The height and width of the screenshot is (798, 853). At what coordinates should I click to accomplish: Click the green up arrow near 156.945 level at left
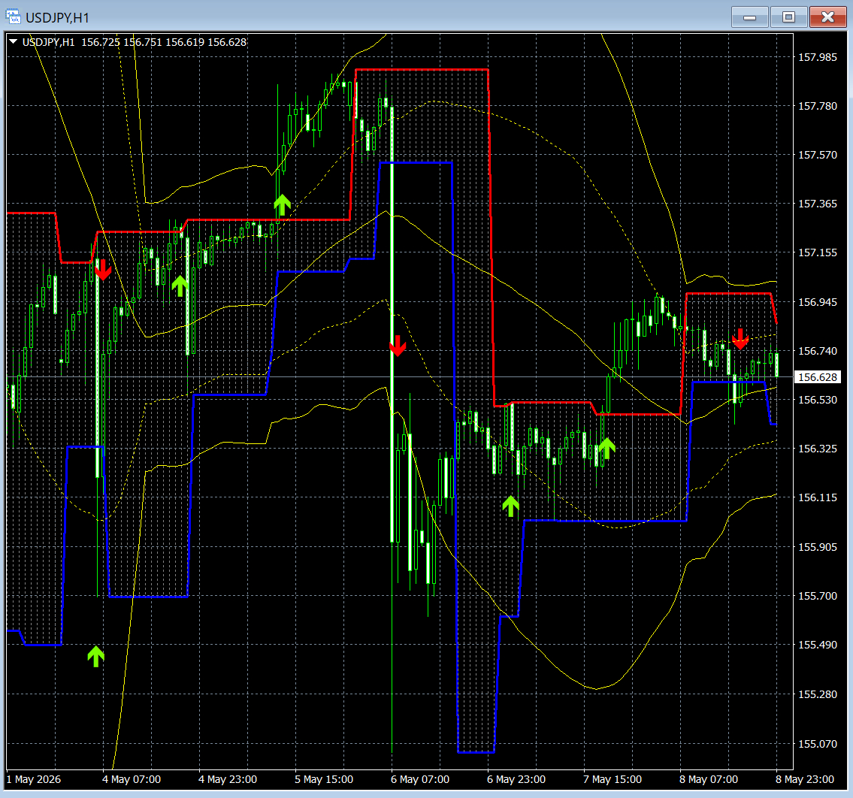point(180,286)
